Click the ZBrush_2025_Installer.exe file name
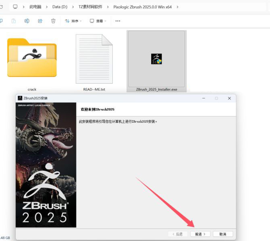 pos(156,90)
